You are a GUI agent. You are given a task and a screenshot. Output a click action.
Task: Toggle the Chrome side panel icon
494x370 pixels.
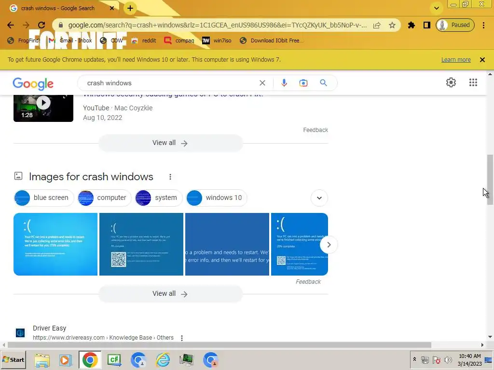tap(426, 25)
